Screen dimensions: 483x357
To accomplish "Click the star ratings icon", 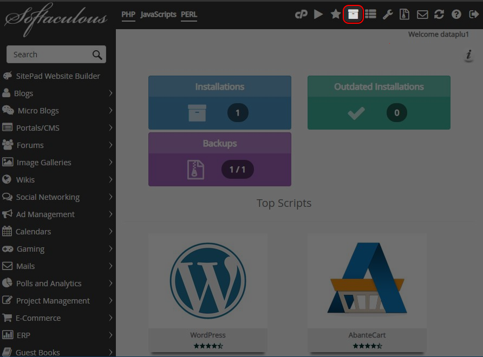I will tap(336, 15).
